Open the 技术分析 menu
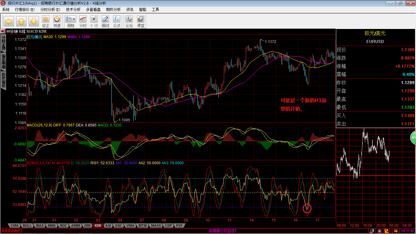This screenshot has height=234, width=416. pos(73,9)
